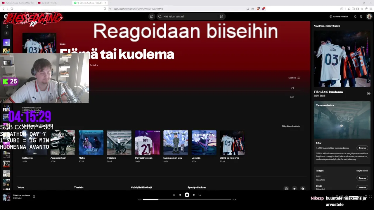Pause the playing song
Viewport: 374px width, 210px height.
click(x=187, y=195)
